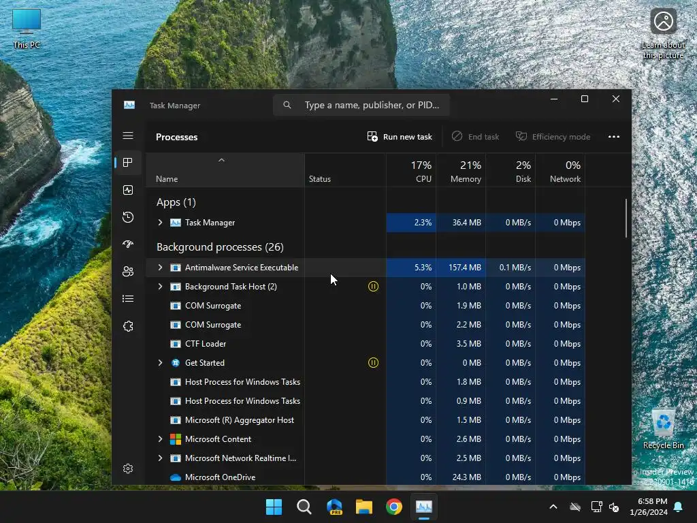Click the Efficiency mode button
The width and height of the screenshot is (697, 523).
click(x=553, y=136)
